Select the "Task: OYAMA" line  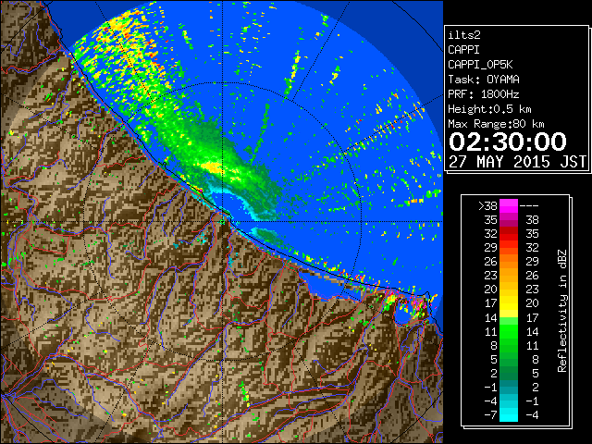(x=484, y=80)
